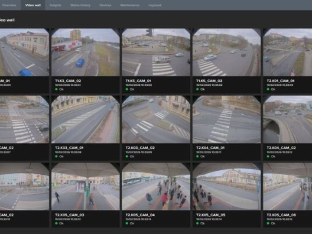Click the T1.K5_CAM_02 camera name
312x234 pixels.
[x=209, y=81]
